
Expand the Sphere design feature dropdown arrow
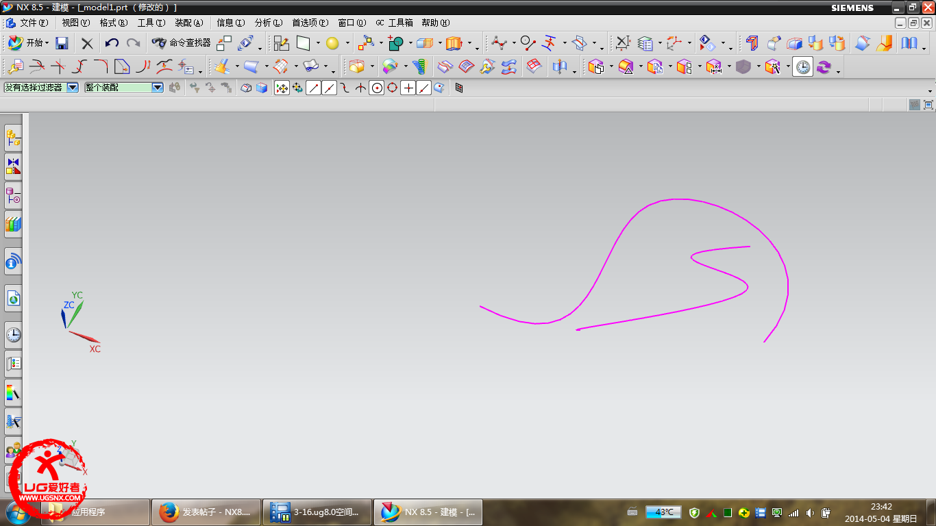pyautogui.click(x=347, y=43)
